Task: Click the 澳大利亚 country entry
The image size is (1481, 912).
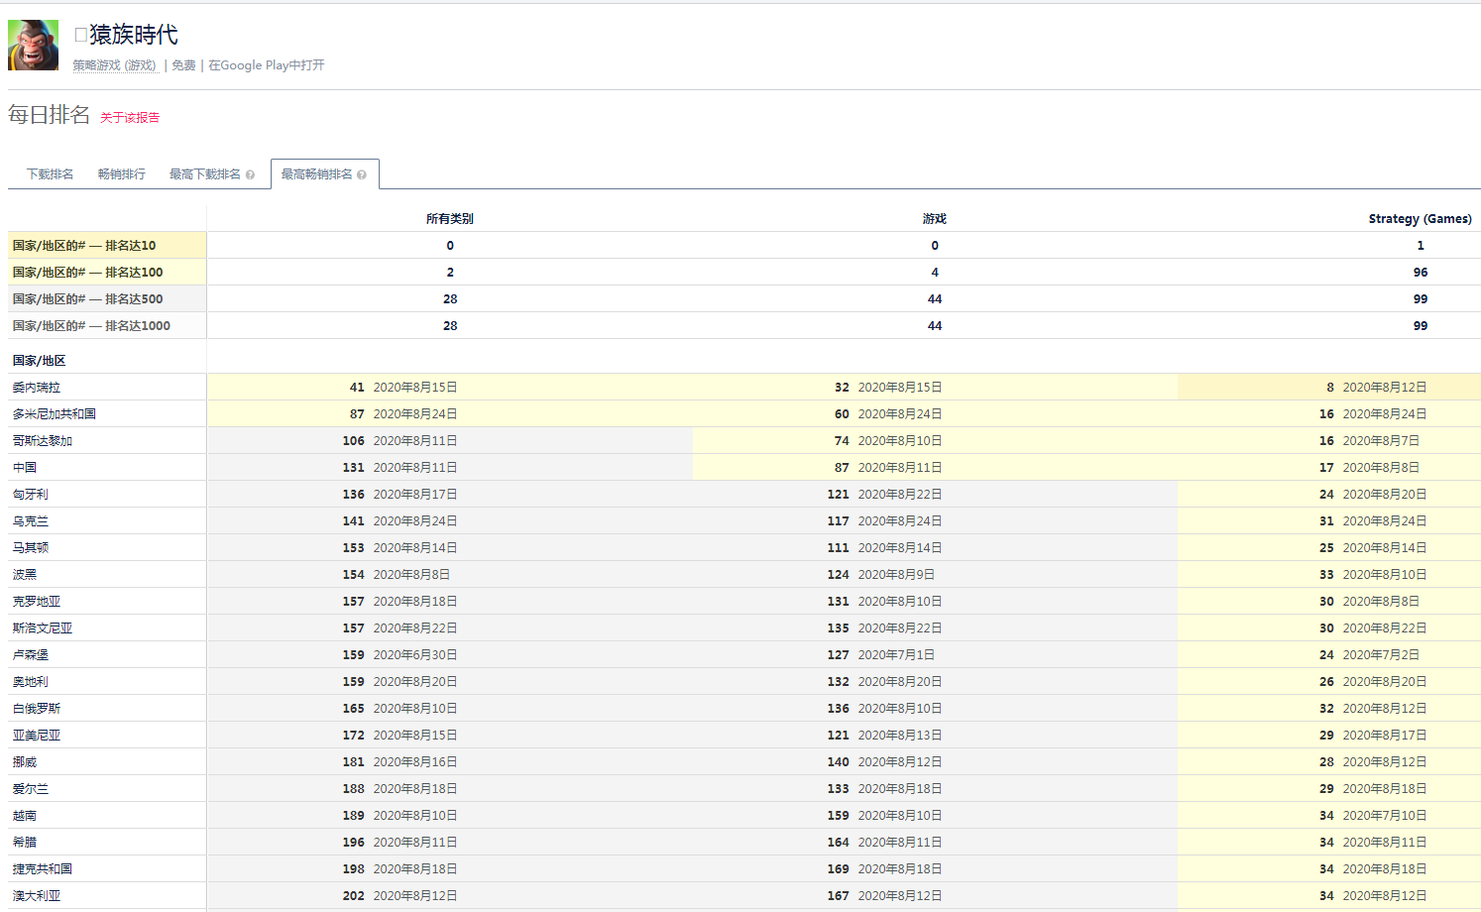Action: tap(37, 896)
